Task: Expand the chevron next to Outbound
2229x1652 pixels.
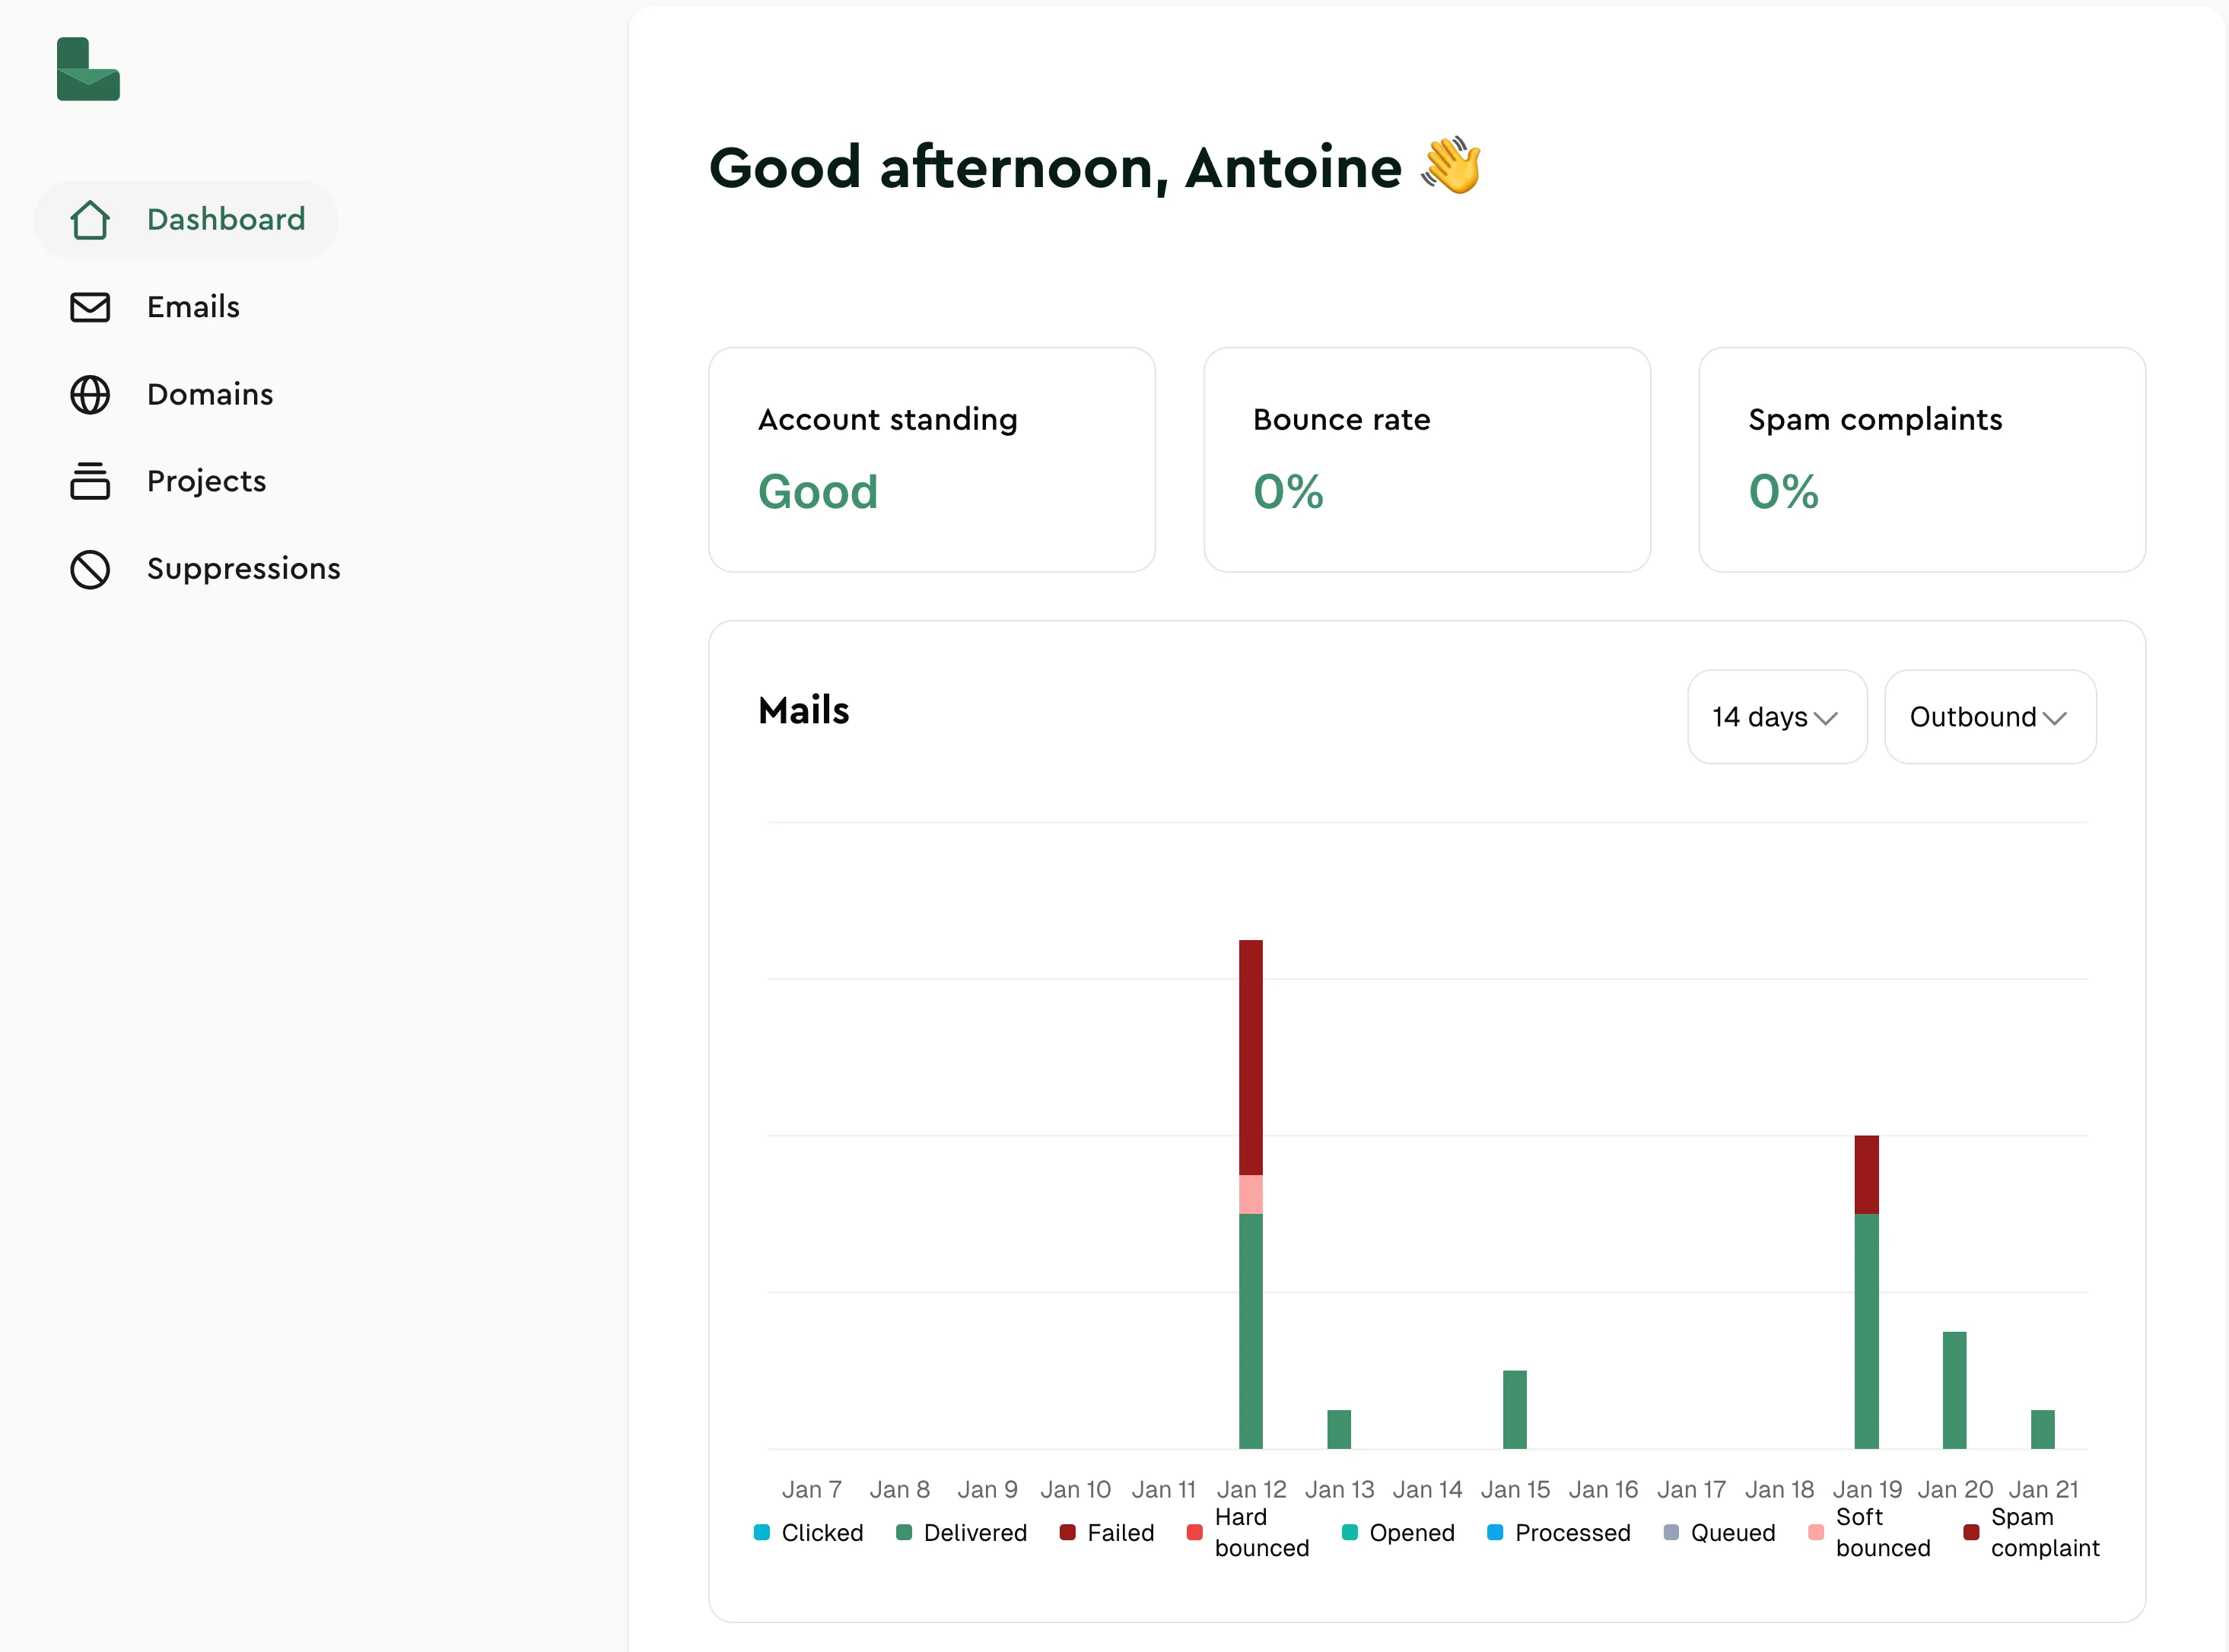Action: tap(2056, 718)
